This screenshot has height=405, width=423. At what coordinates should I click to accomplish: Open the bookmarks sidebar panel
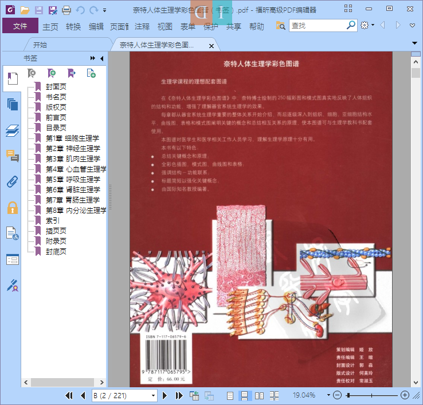click(x=13, y=78)
